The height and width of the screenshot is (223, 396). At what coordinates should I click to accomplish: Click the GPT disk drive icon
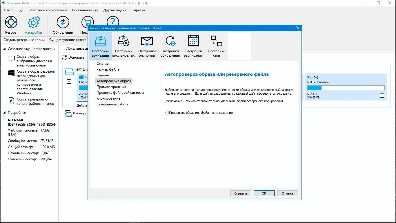click(69, 71)
